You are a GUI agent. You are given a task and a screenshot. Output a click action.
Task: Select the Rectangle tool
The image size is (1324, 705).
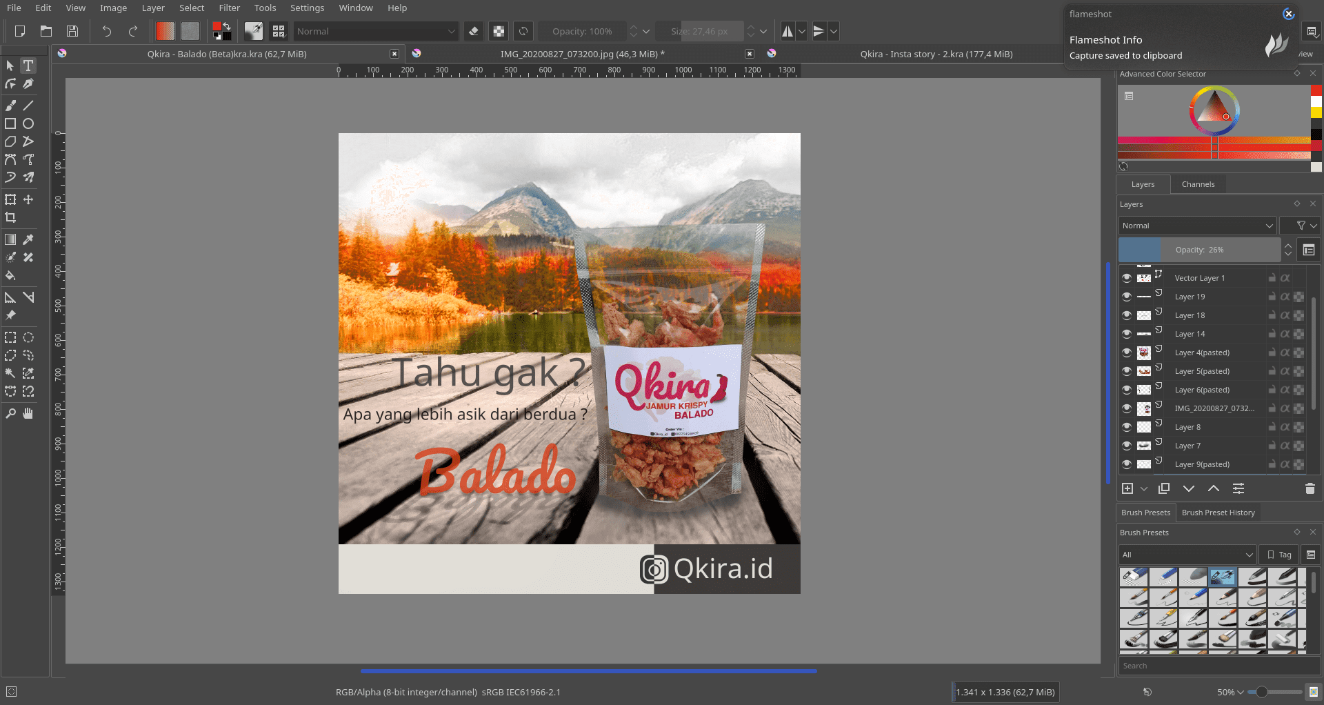coord(10,123)
